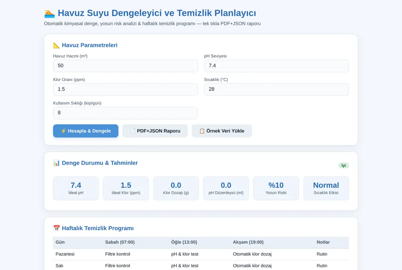The image size is (402, 270).
Task: Select the İdeal Klor (ppm) result card
Action: point(126,188)
